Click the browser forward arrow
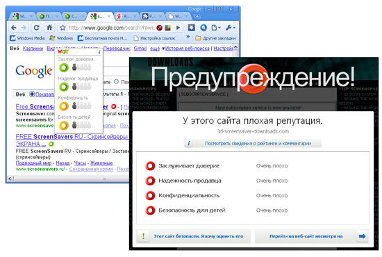Image resolution: width=382 pixels, height=257 pixels. [24, 28]
